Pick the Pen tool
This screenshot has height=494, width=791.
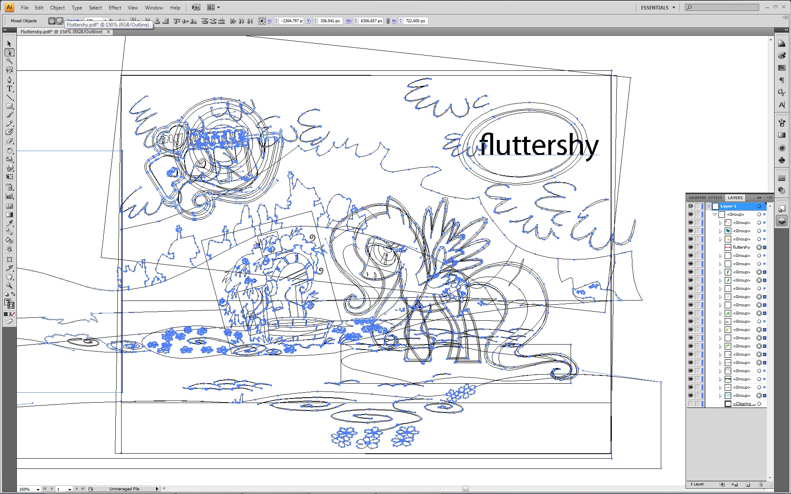tap(9, 80)
